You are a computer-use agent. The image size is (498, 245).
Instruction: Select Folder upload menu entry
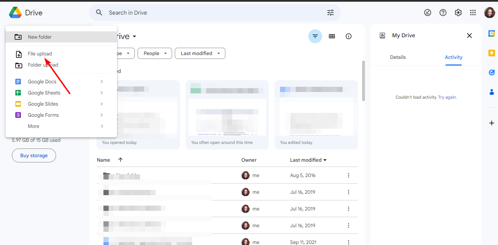(x=61, y=65)
